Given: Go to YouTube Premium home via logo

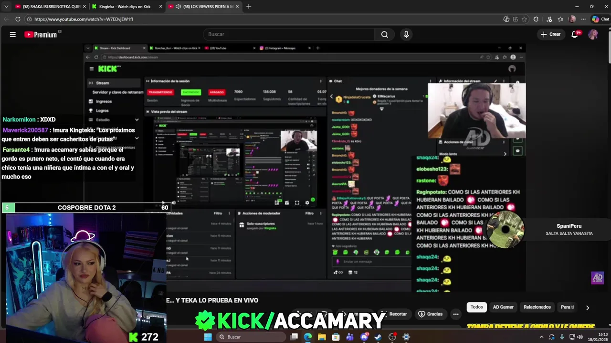Looking at the screenshot, I should [41, 34].
